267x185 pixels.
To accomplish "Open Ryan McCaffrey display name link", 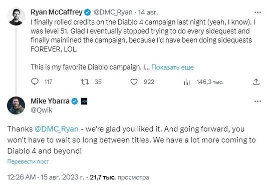I will 57,12.
